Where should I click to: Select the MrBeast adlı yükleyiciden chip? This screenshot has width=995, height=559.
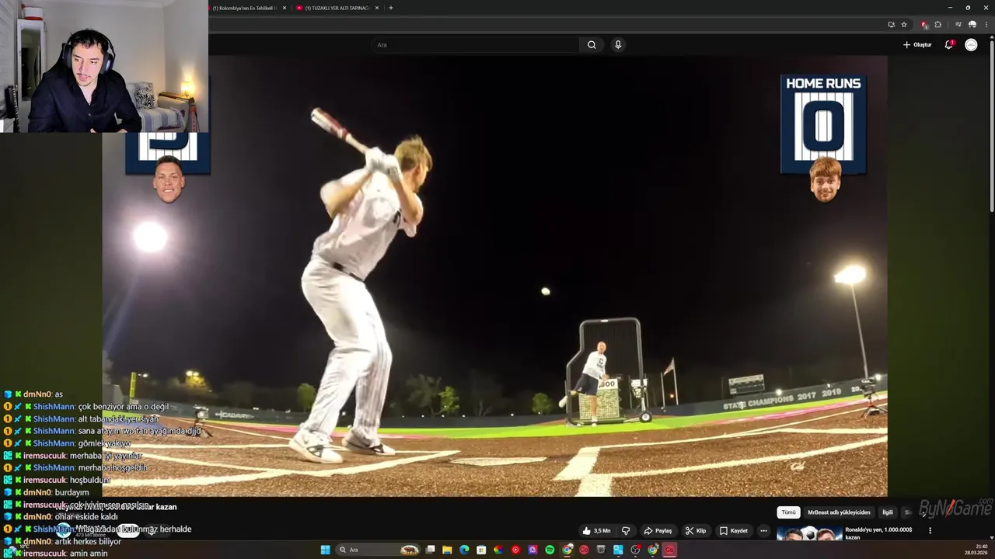tap(839, 512)
